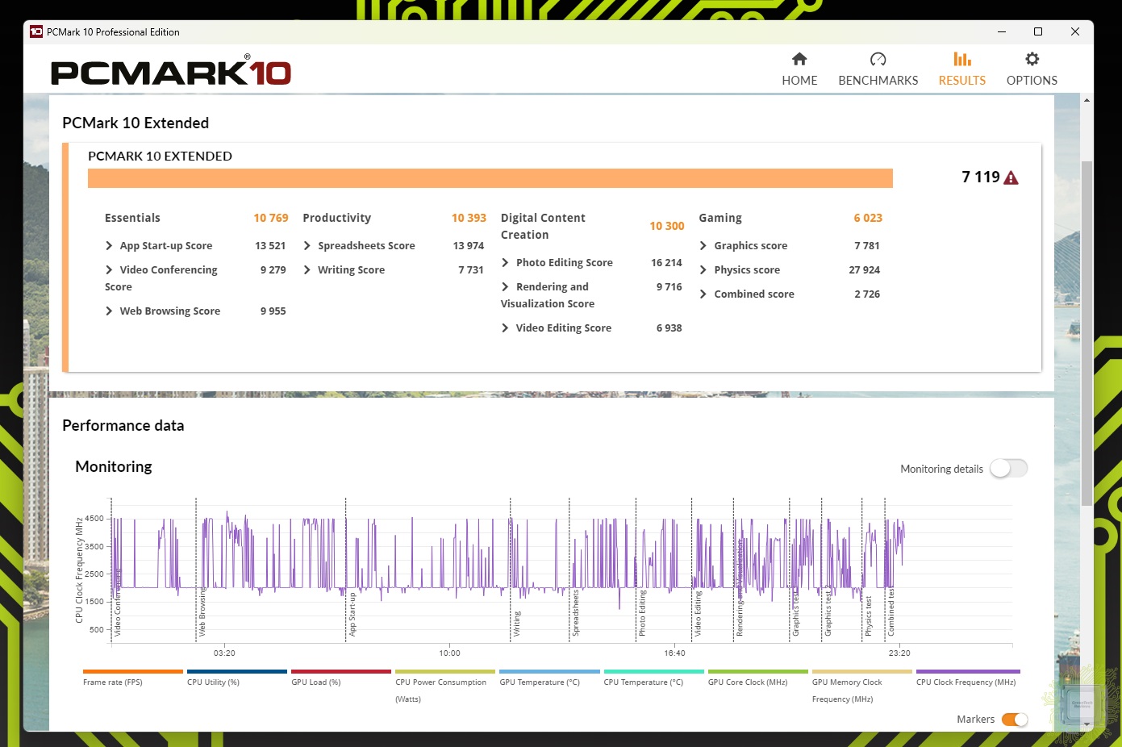Turn off the Markers toggle
The width and height of the screenshot is (1122, 747).
click(x=1015, y=720)
